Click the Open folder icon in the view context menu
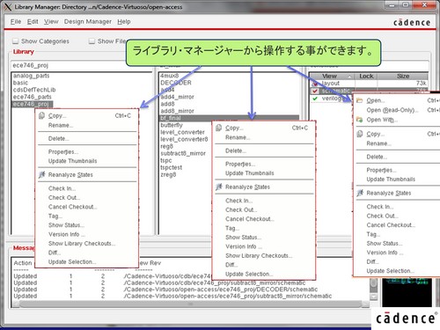 tap(360, 100)
